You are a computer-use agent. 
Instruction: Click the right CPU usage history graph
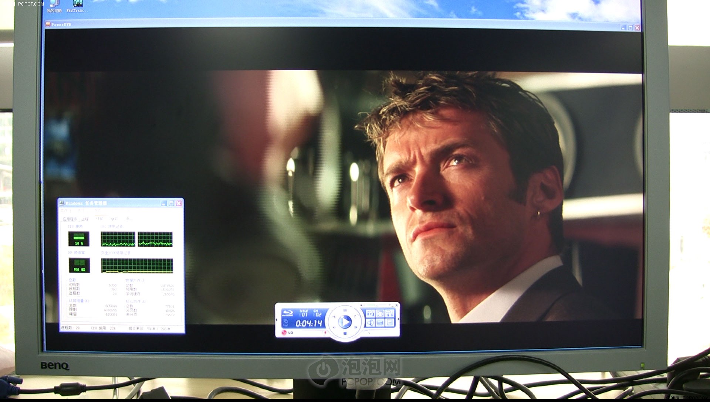click(x=155, y=239)
